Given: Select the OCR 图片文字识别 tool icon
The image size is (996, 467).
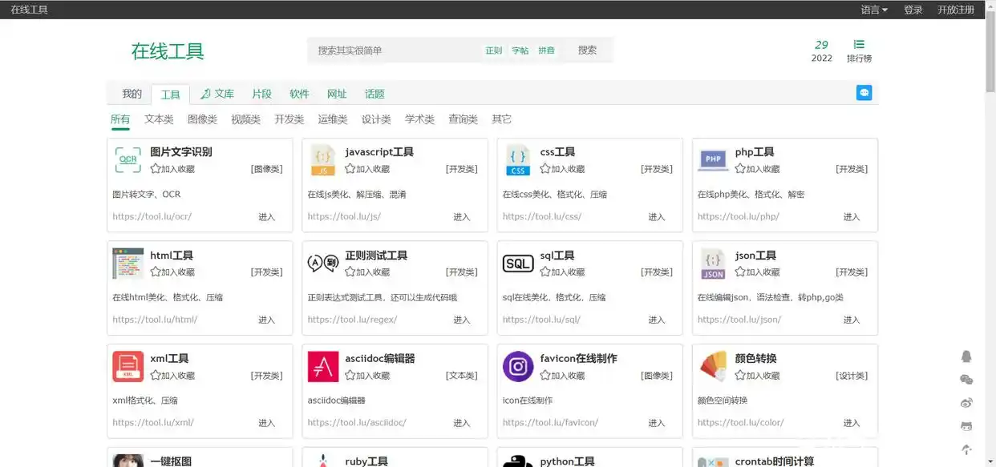Looking at the screenshot, I should [128, 159].
